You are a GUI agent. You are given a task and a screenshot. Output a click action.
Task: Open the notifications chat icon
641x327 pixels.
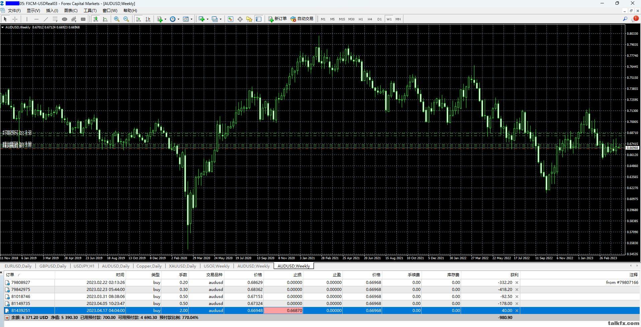(x=635, y=19)
